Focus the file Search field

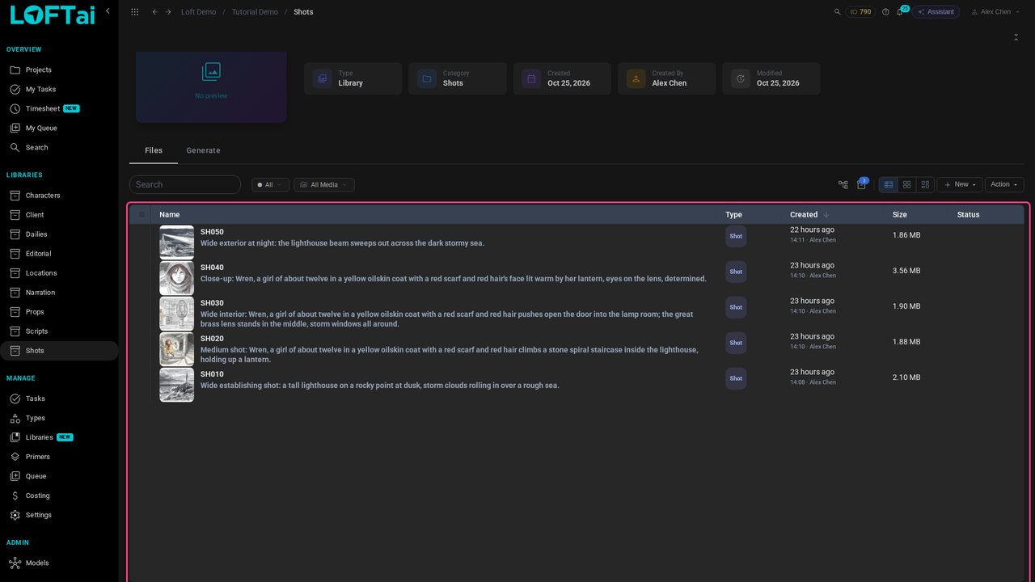[185, 184]
